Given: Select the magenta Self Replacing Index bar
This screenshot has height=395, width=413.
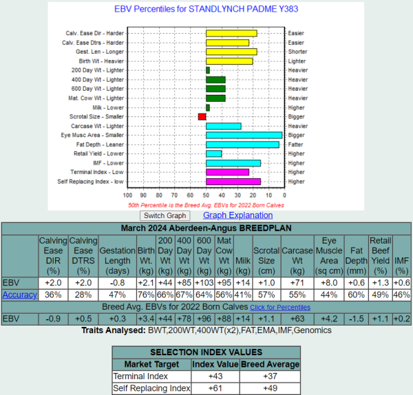Looking at the screenshot, I should (x=233, y=182).
